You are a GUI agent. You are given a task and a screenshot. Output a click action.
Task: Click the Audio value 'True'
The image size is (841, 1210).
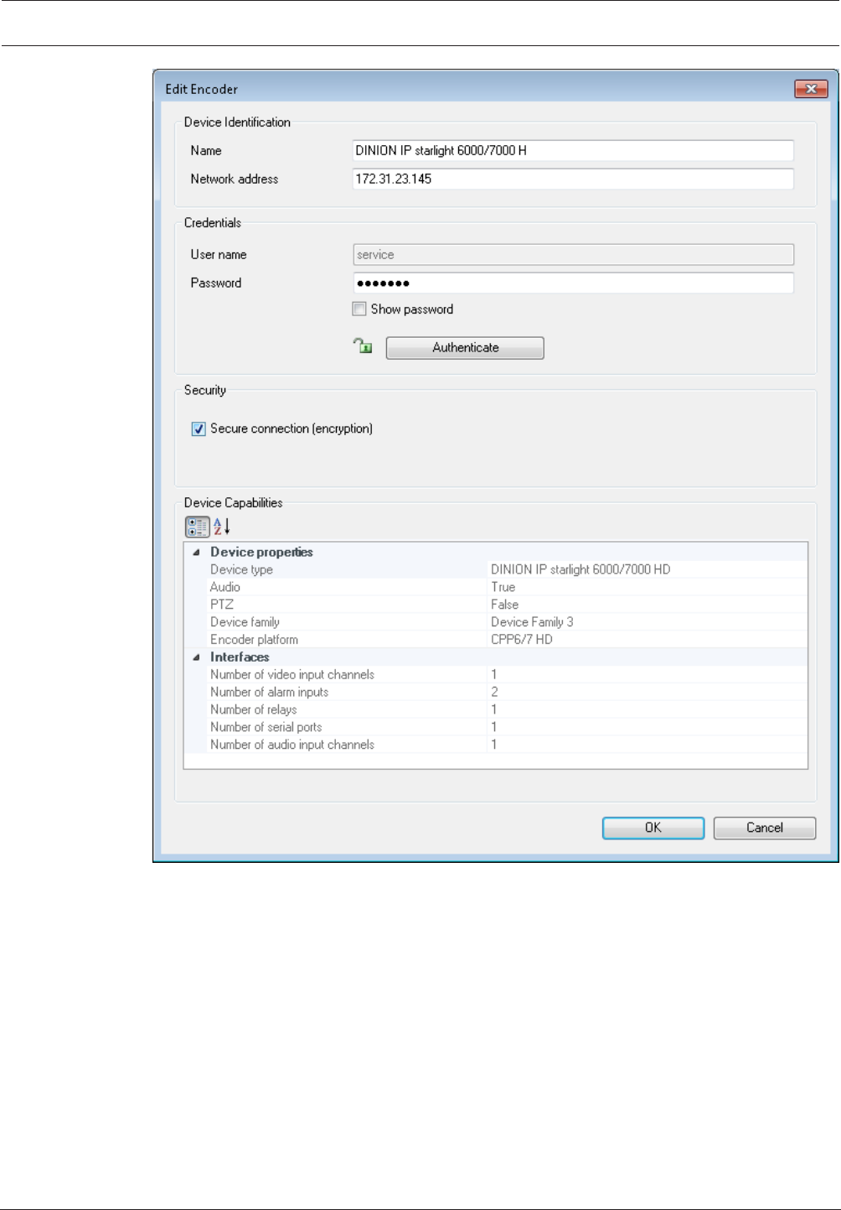(503, 587)
